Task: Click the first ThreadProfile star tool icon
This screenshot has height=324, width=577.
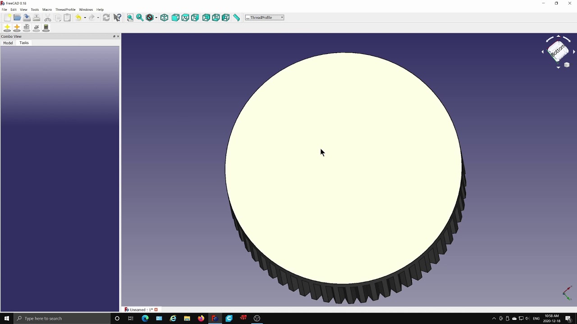Action: (x=7, y=28)
